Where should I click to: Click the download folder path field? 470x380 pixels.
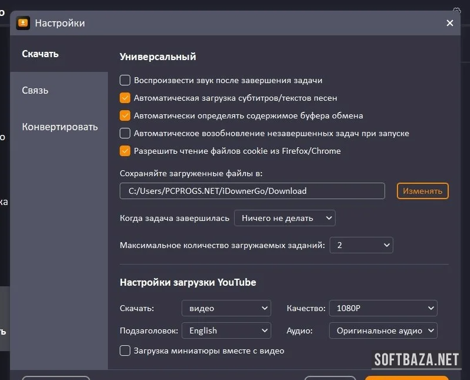252,191
